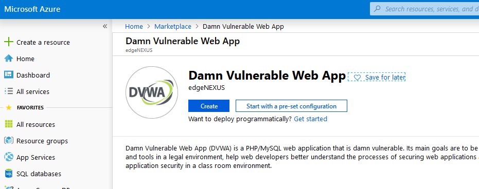
Task: Click the Microsoft Azure header title
Action: [32, 9]
